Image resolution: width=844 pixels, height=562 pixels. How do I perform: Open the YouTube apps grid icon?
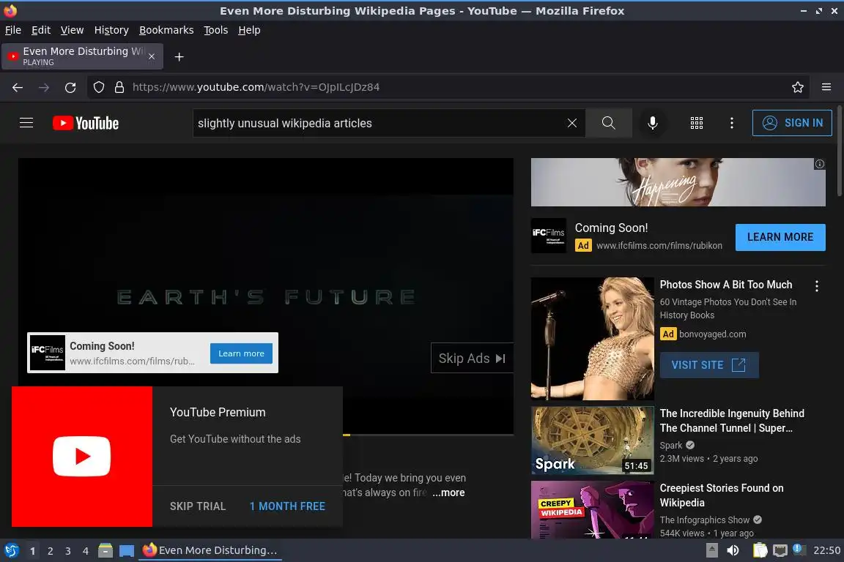point(697,123)
